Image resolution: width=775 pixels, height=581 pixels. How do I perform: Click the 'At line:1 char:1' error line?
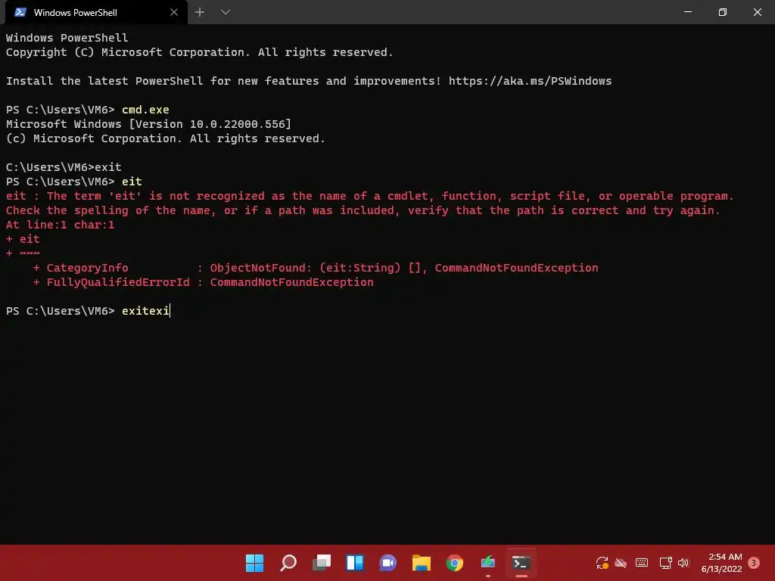pos(60,225)
